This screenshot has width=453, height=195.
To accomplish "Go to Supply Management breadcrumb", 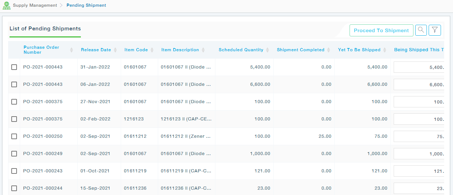I will (35, 5).
